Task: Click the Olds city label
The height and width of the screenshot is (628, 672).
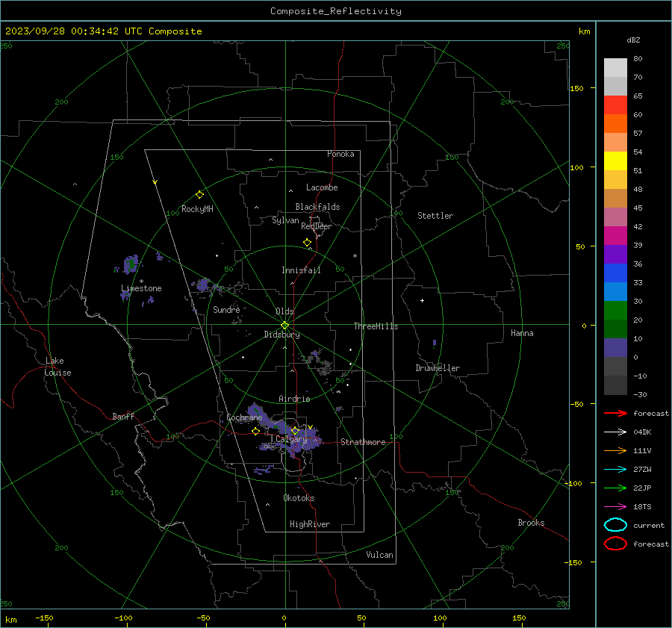Action: coord(284,311)
